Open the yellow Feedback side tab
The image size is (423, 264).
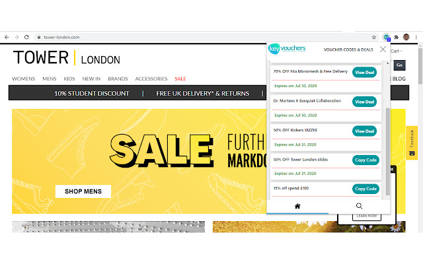412,143
